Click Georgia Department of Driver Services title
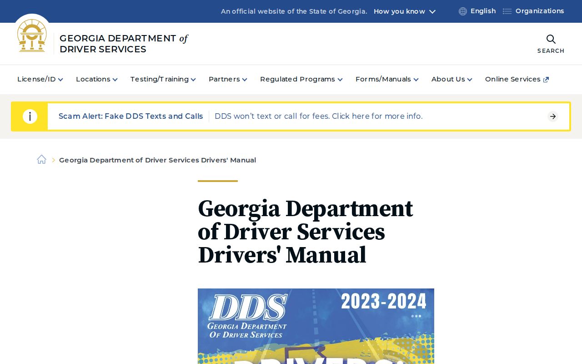This screenshot has width=582, height=364. 124,44
